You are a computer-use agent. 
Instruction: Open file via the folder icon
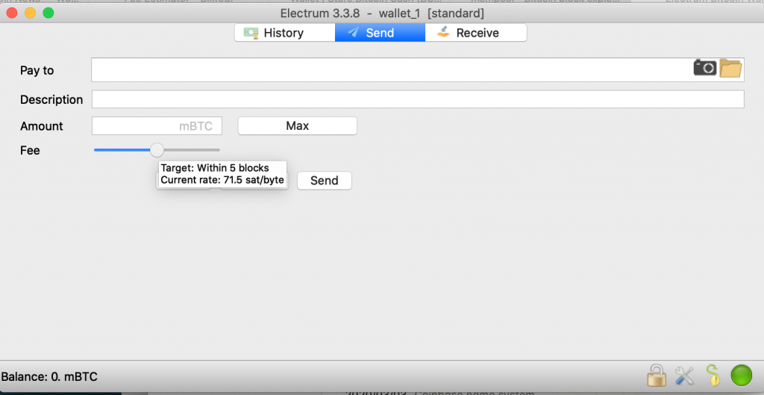click(x=730, y=68)
